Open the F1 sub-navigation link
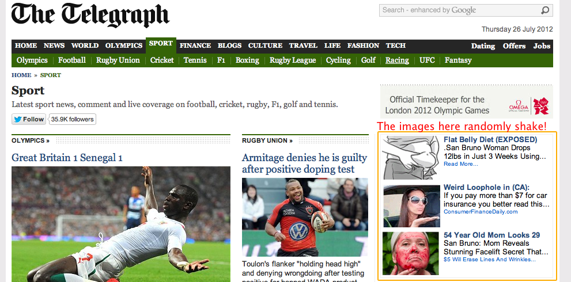Viewport: 571px width, 282px height. (x=221, y=60)
